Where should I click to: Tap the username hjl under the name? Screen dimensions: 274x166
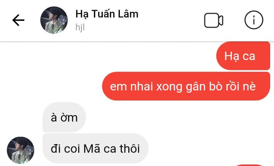point(80,27)
